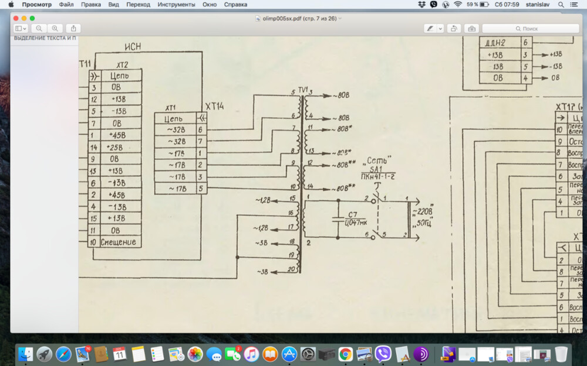Image resolution: width=587 pixels, height=366 pixels.
Task: Open the Инструменты menu
Action: coord(176,5)
